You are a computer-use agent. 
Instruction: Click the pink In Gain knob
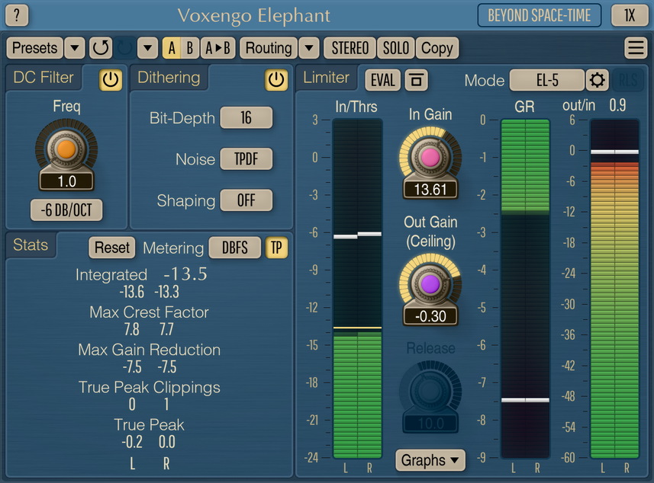coord(430,158)
